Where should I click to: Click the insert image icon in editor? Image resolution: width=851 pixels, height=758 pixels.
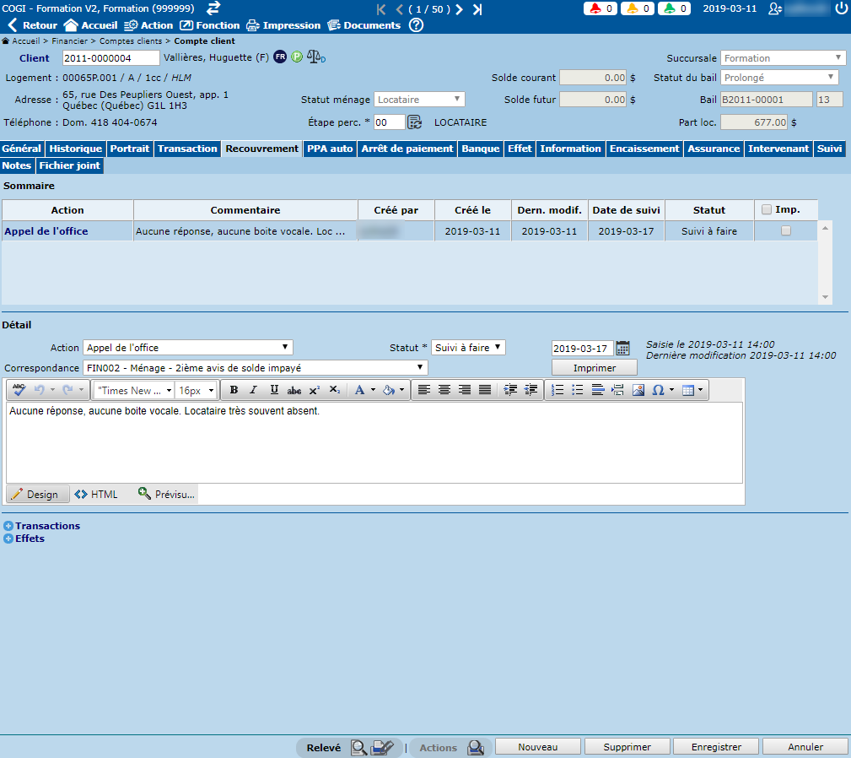click(x=638, y=390)
